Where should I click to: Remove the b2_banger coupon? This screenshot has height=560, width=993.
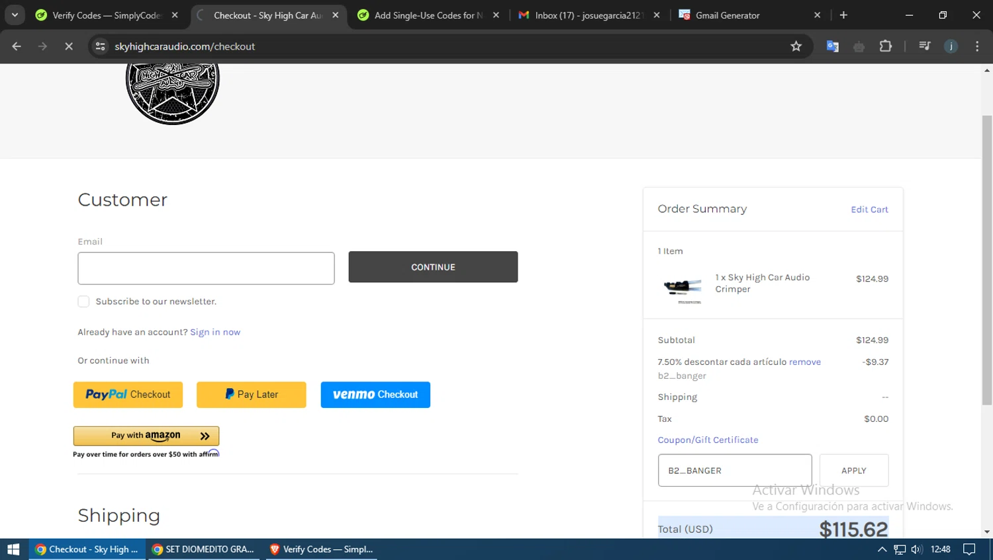805,362
